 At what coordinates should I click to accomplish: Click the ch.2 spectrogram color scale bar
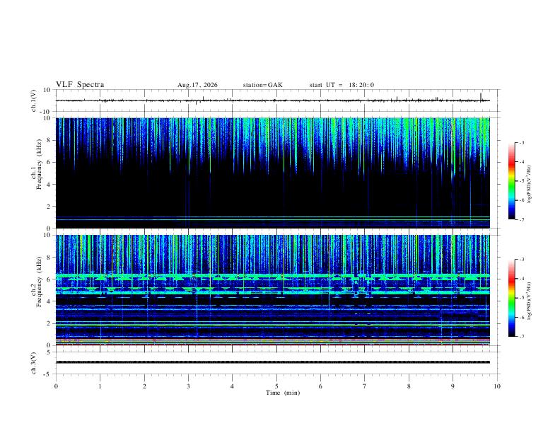click(x=511, y=298)
